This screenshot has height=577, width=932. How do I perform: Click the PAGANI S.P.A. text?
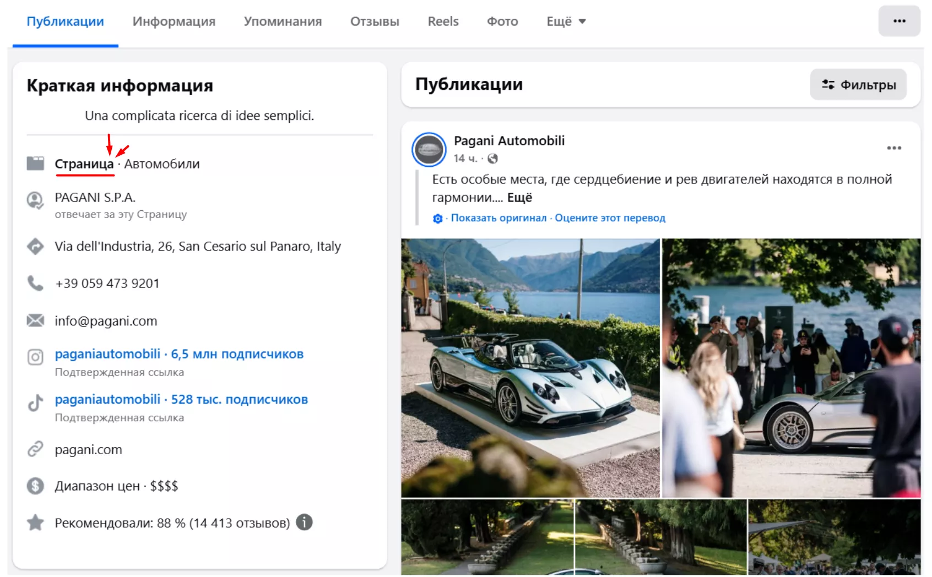click(95, 197)
